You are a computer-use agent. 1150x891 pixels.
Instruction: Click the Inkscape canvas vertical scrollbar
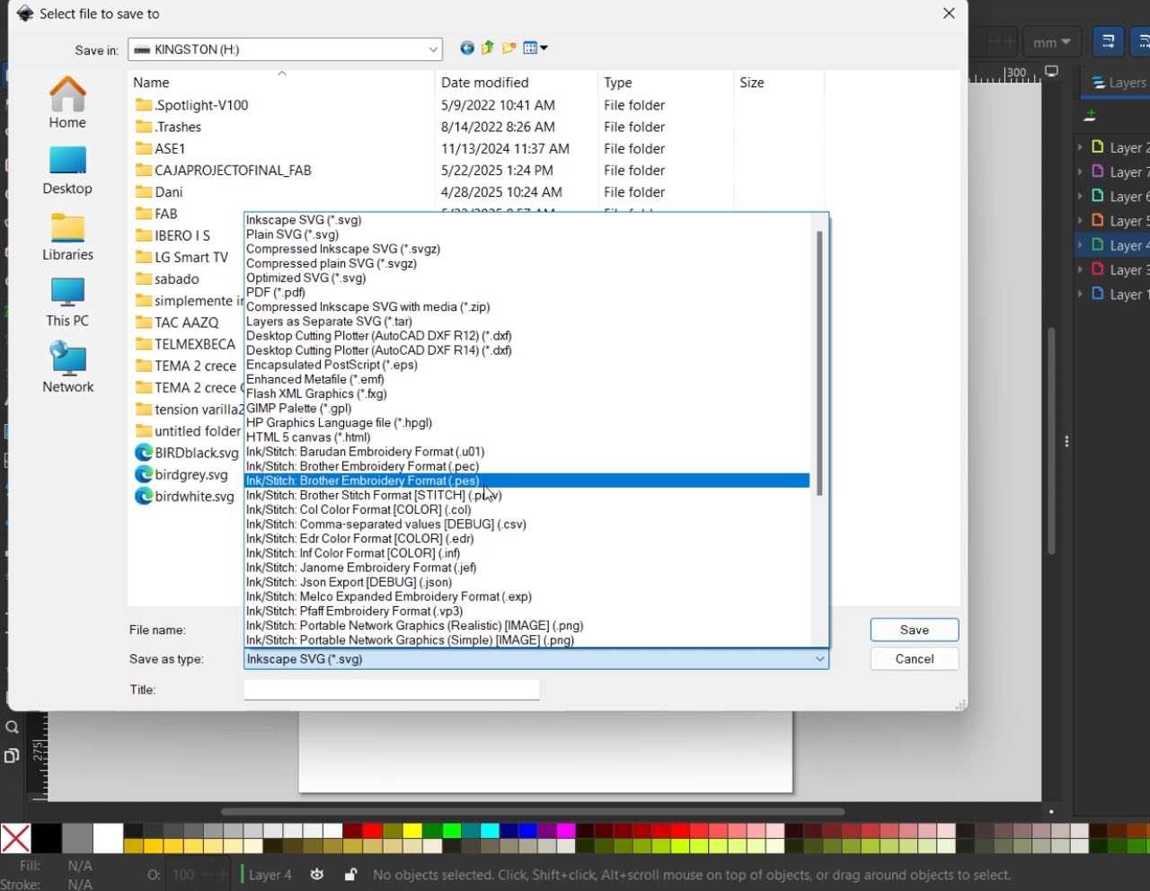(x=1050, y=441)
